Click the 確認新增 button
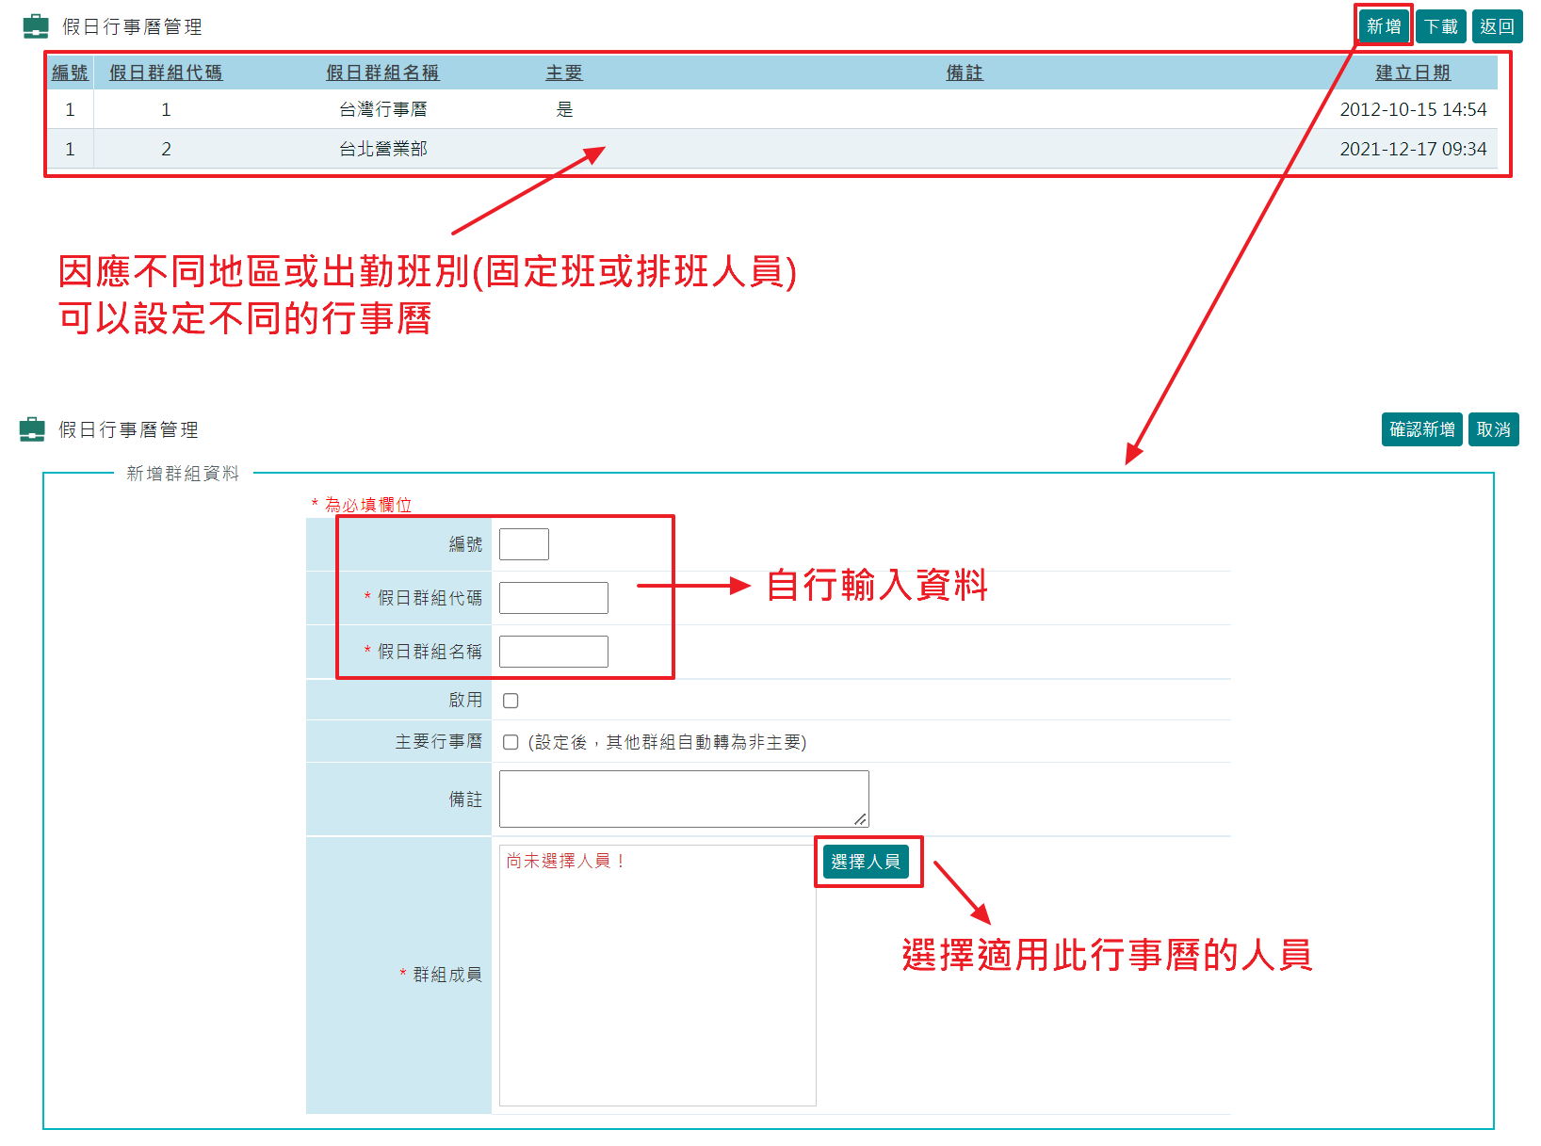 (1421, 428)
